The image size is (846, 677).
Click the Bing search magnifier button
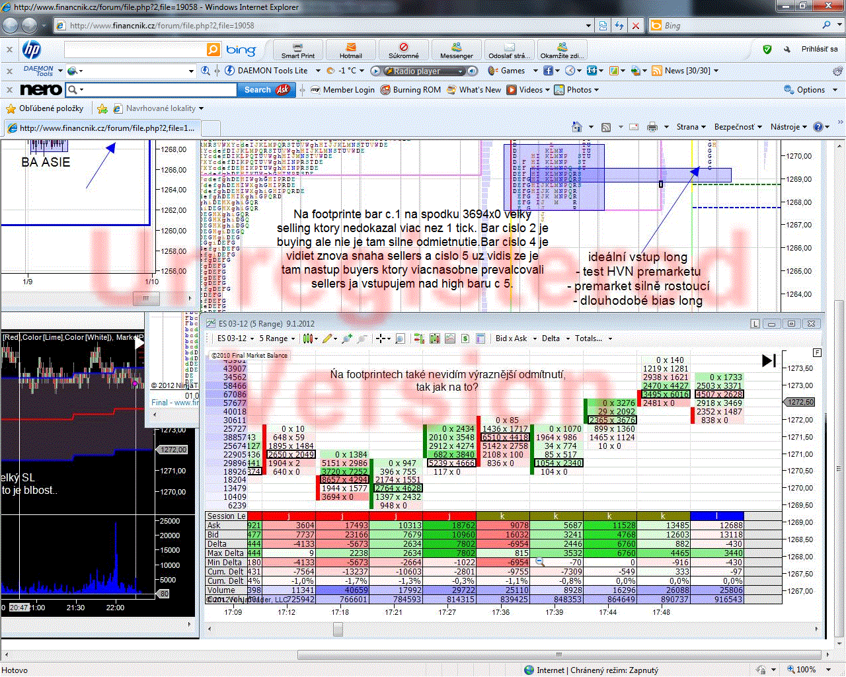point(213,50)
